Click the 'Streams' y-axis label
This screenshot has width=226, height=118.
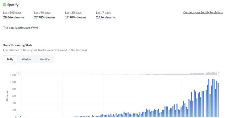coord(7,96)
